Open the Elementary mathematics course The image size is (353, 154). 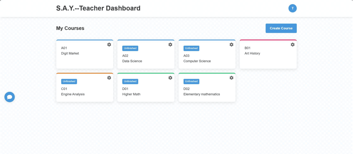(201, 94)
